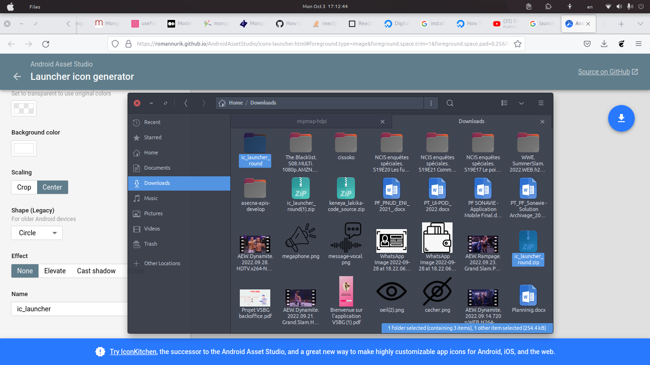
Task: Focus the Firefox address bar URL
Action: click(x=324, y=44)
